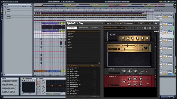
Task: Toggle the sidebar layout icon at header right
Action: point(156,23)
